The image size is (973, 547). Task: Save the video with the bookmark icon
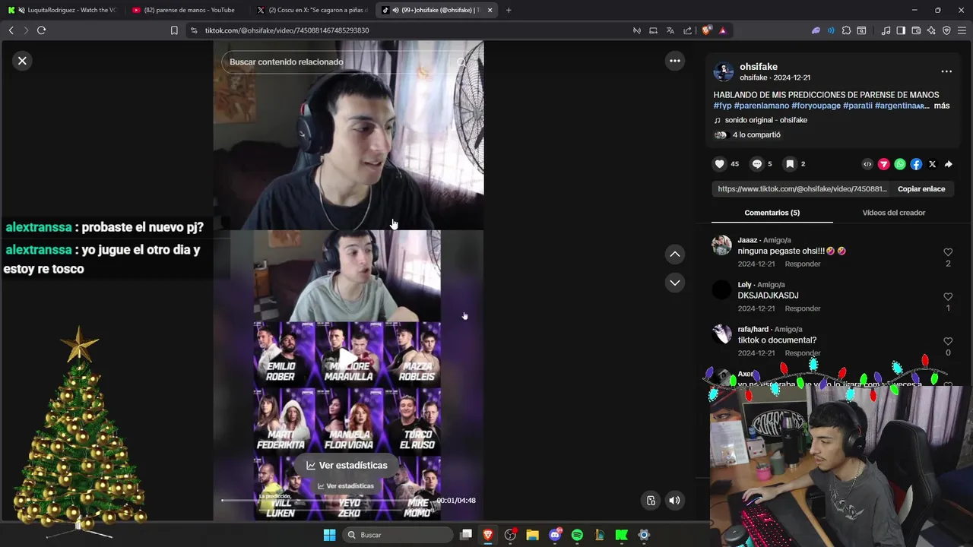coord(790,164)
